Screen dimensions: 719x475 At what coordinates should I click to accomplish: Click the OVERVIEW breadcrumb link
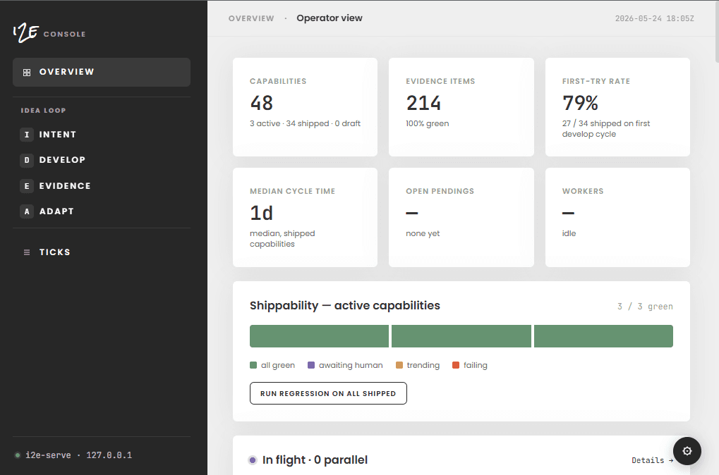point(251,18)
